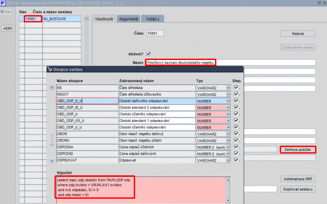Viewport: 327px width, 204px height.
Task: Click the restore window icon in title bar
Action: click(x=319, y=3)
